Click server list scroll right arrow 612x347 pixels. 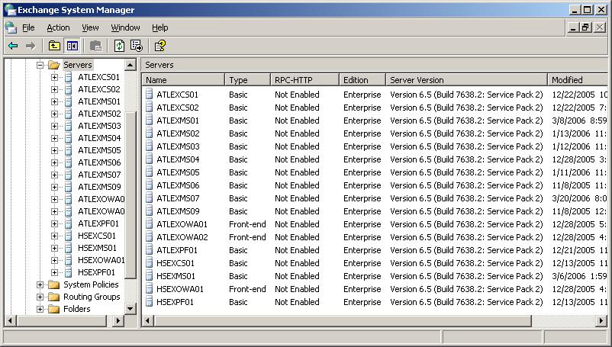[x=601, y=321]
